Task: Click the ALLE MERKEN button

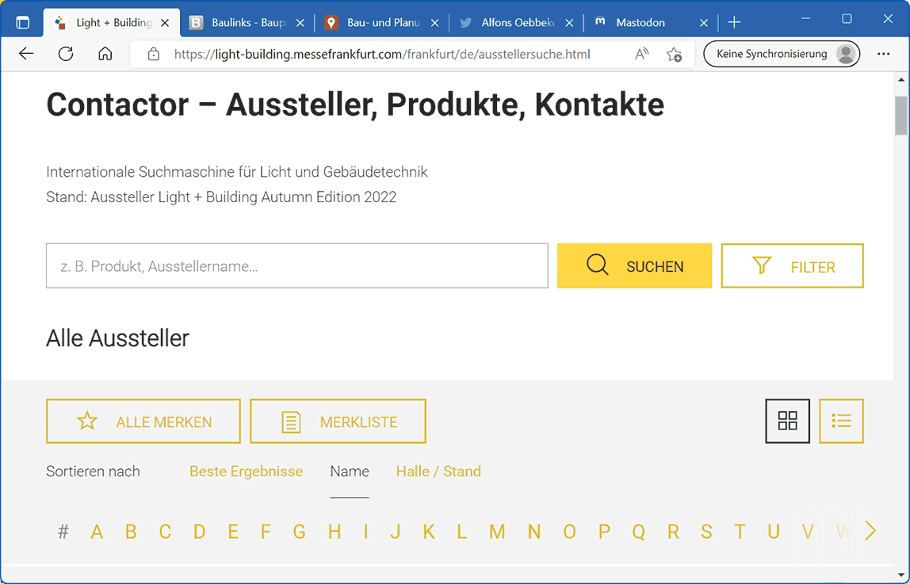Action: pos(143,421)
